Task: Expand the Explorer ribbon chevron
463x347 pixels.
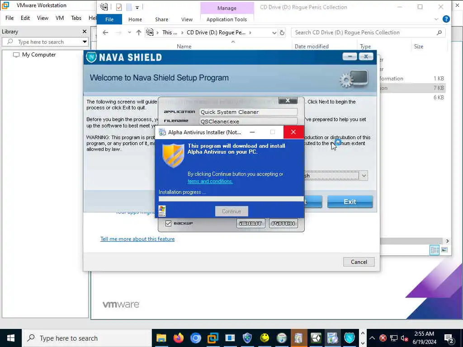Action: (x=436, y=19)
